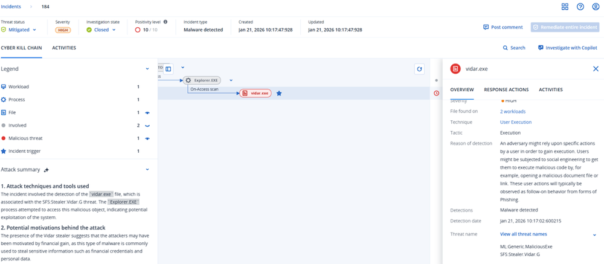Image resolution: width=604 pixels, height=264 pixels.
Task: Switch to the Activities tab beside Cyber Kill Chain
Action: click(64, 48)
